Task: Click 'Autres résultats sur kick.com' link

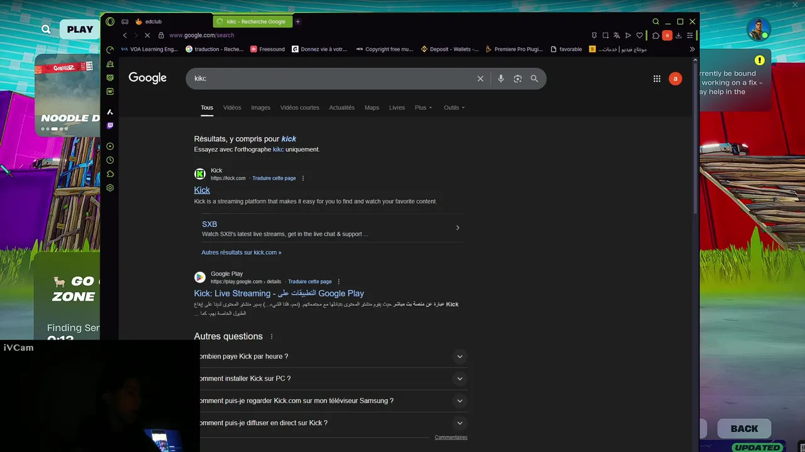Action: 241,252
